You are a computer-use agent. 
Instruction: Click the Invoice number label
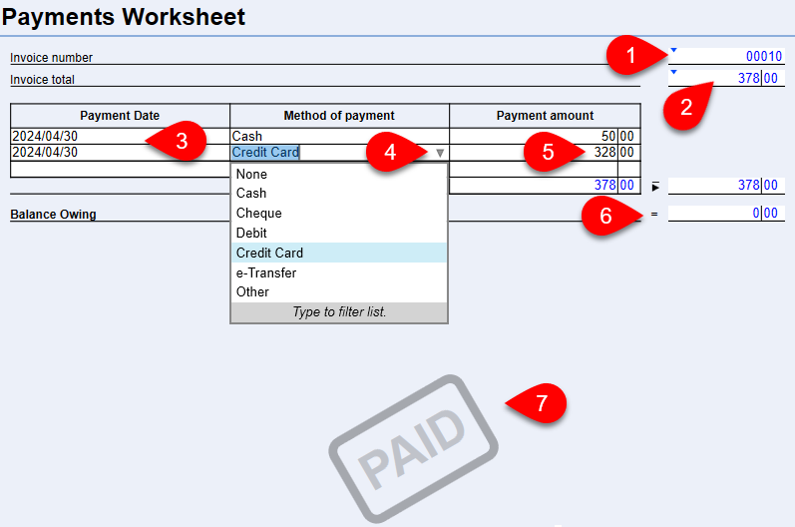click(x=51, y=58)
